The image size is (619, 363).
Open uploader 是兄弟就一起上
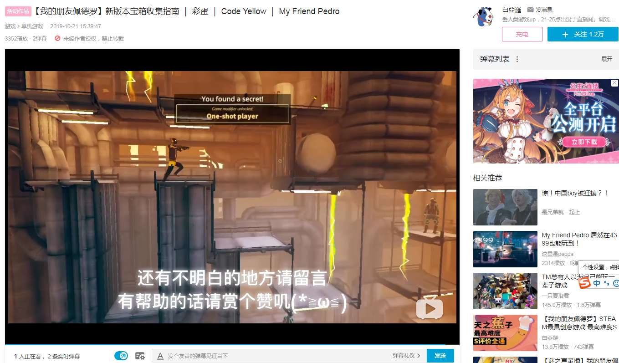pyautogui.click(x=561, y=212)
